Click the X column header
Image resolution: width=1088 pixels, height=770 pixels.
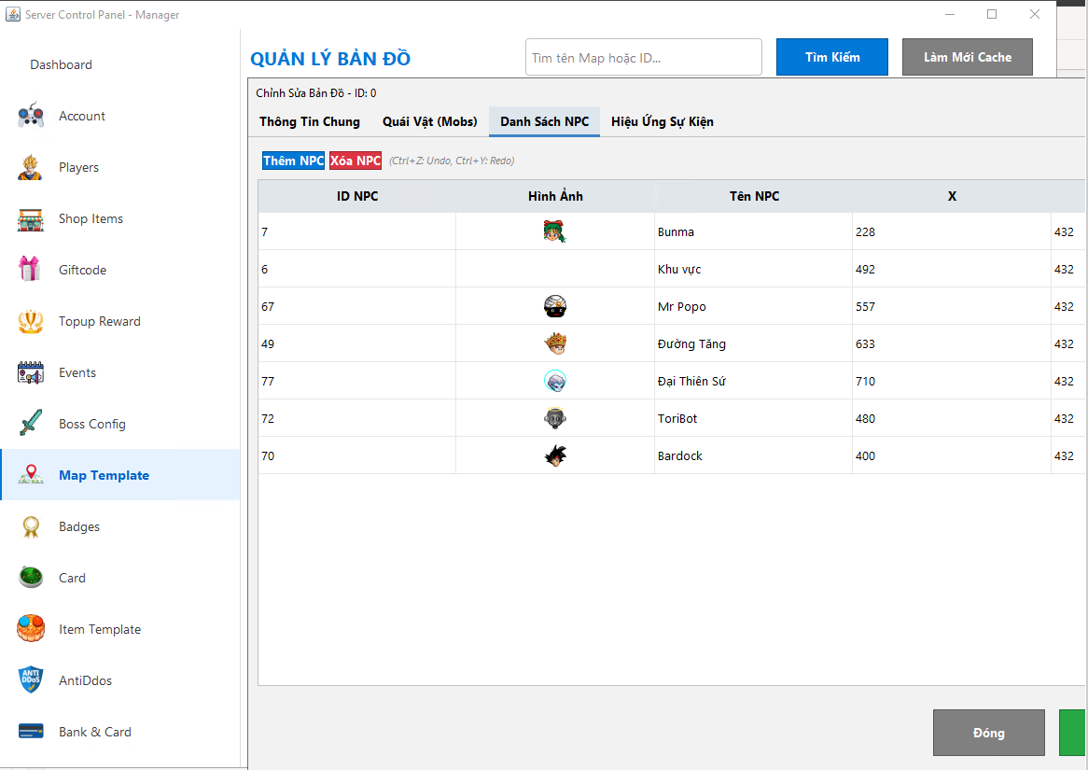[952, 197]
